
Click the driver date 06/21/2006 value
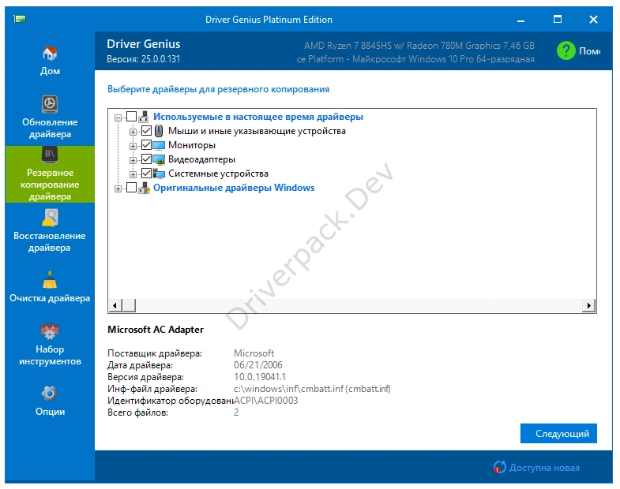tap(257, 365)
